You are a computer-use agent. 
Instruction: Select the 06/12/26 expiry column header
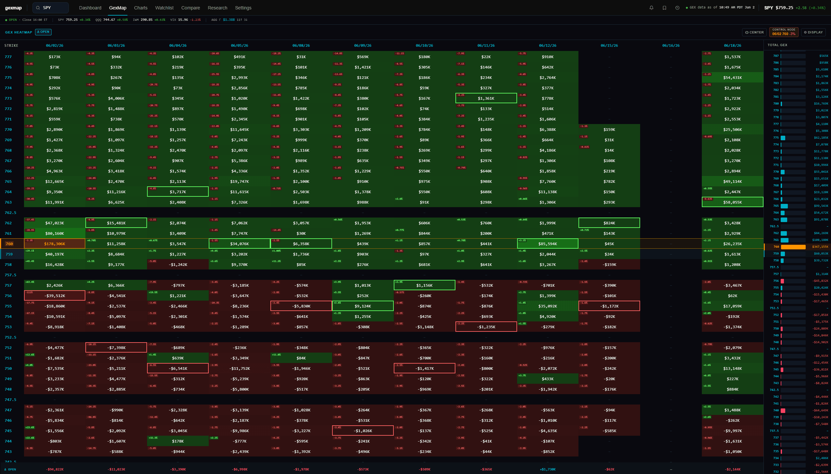[548, 45]
